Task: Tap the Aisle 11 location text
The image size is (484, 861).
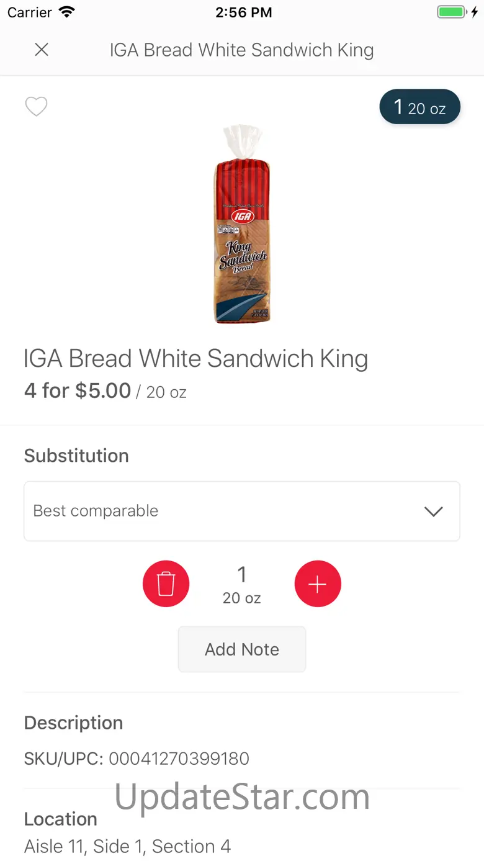Action: click(x=127, y=846)
